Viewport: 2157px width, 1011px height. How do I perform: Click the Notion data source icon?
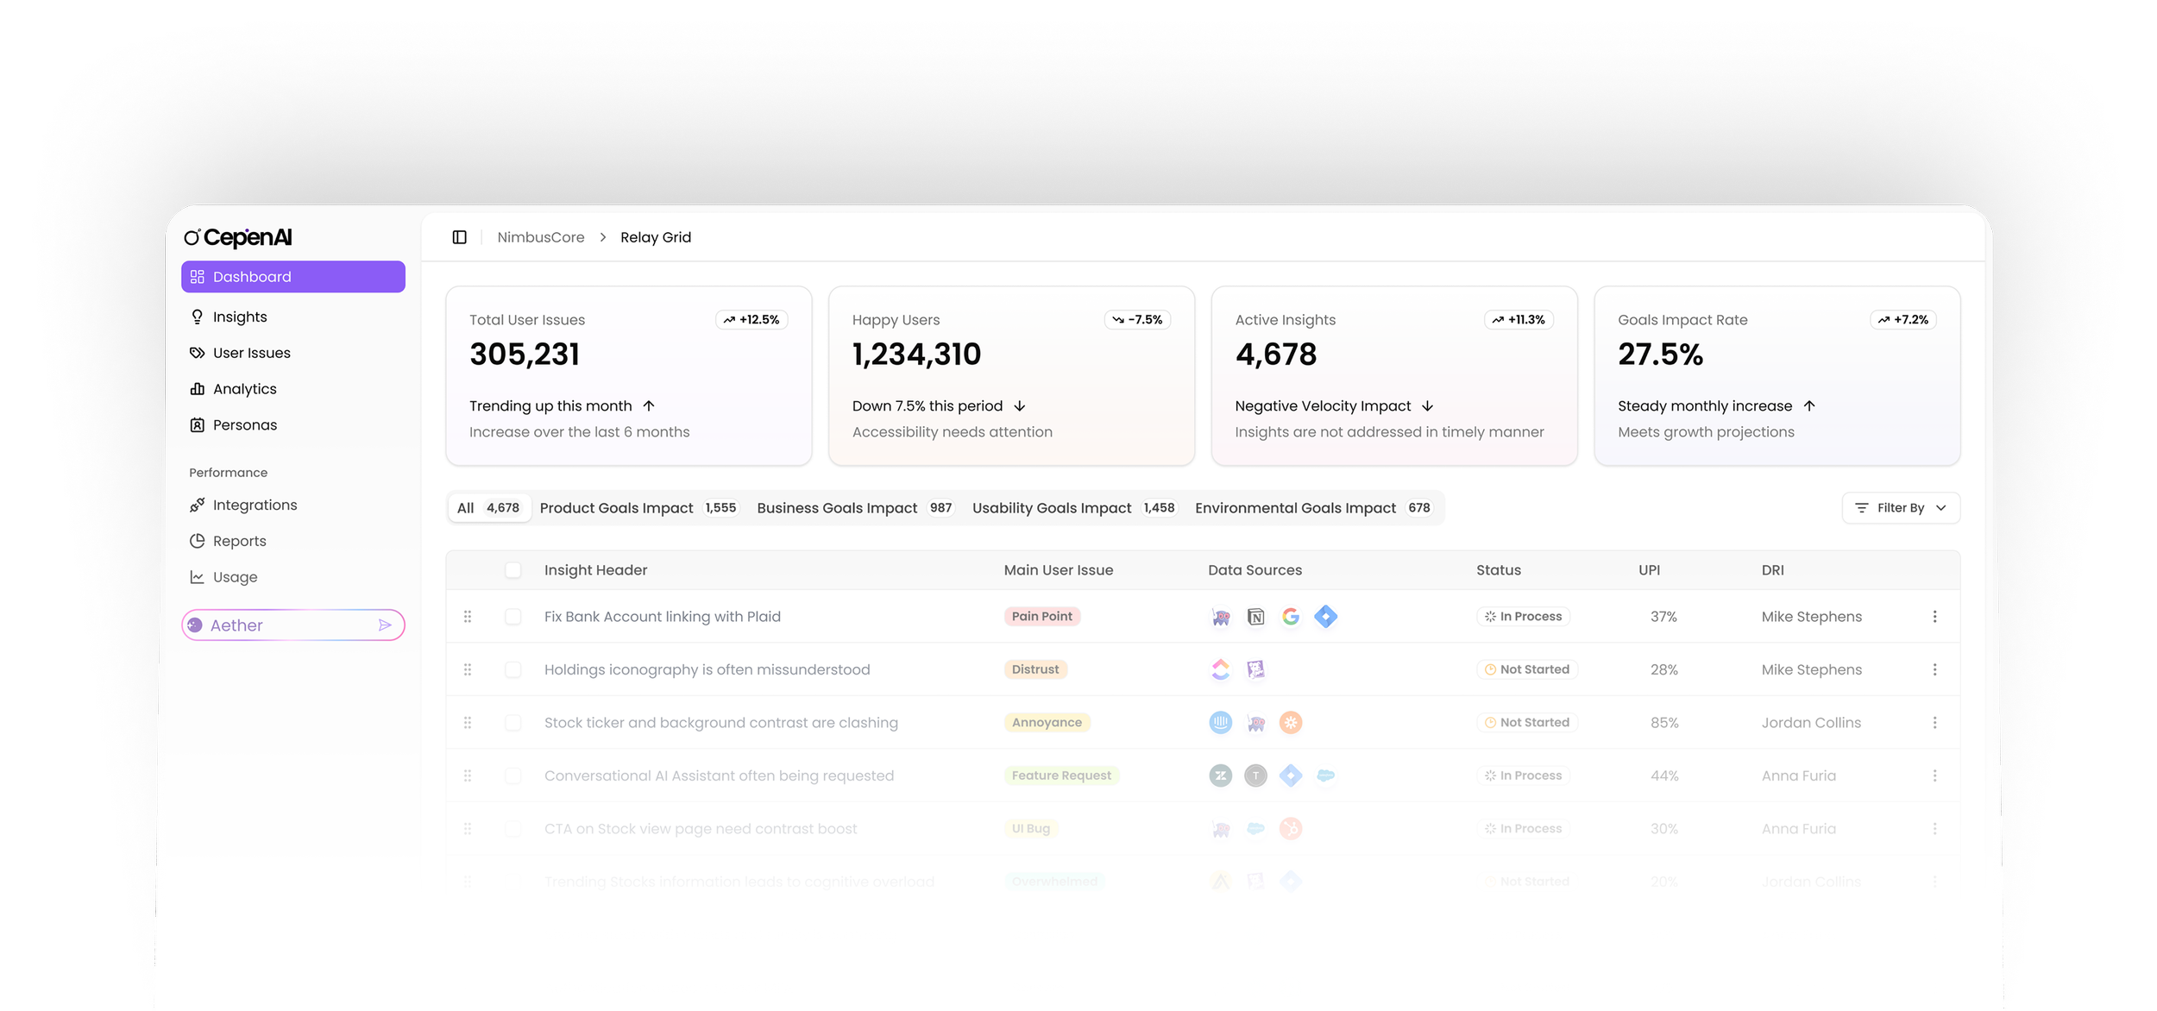pyautogui.click(x=1255, y=617)
